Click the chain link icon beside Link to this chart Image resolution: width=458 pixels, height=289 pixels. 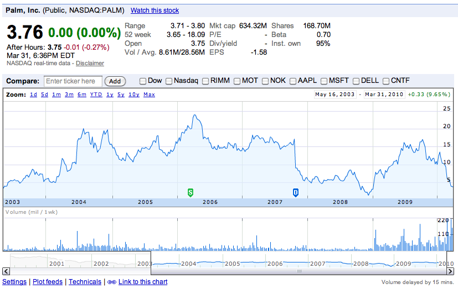[x=111, y=282]
